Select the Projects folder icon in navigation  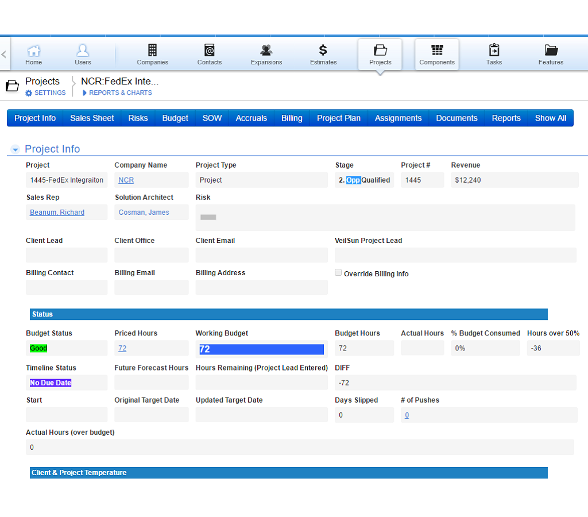(x=380, y=50)
